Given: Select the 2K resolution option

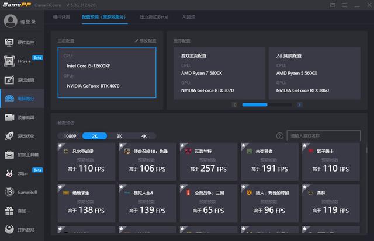Looking at the screenshot, I should coord(95,136).
